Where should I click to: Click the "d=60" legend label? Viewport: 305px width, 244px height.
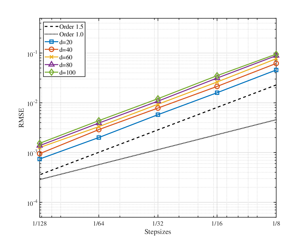pyautogui.click(x=66, y=57)
